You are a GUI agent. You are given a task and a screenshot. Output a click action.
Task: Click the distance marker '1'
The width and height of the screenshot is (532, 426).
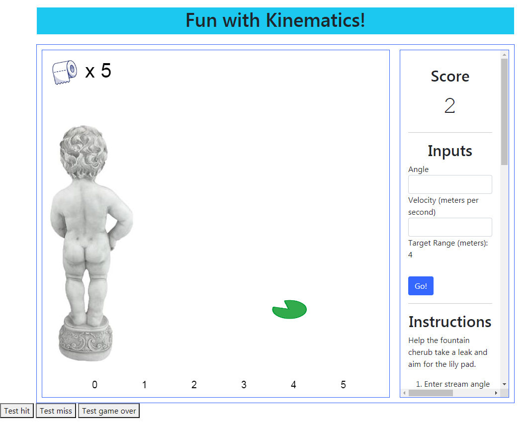(144, 385)
